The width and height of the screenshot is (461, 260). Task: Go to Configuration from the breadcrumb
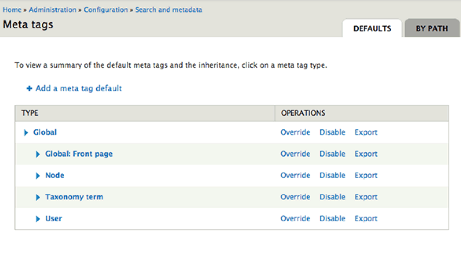[x=106, y=10]
